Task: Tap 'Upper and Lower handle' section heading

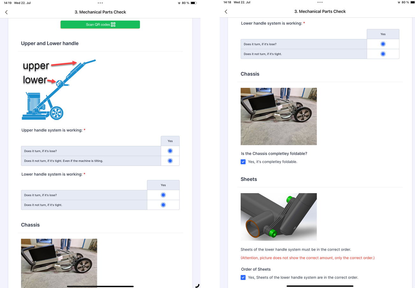Action: point(50,43)
